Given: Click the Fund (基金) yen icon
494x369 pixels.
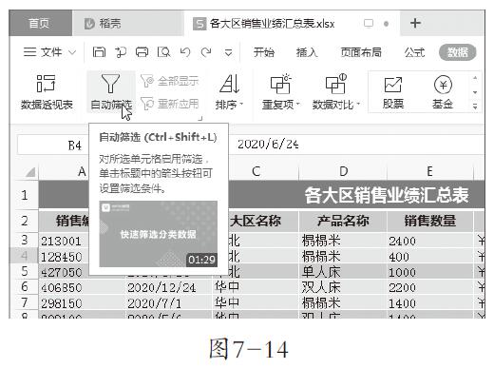Looking at the screenshot, I should click(443, 85).
